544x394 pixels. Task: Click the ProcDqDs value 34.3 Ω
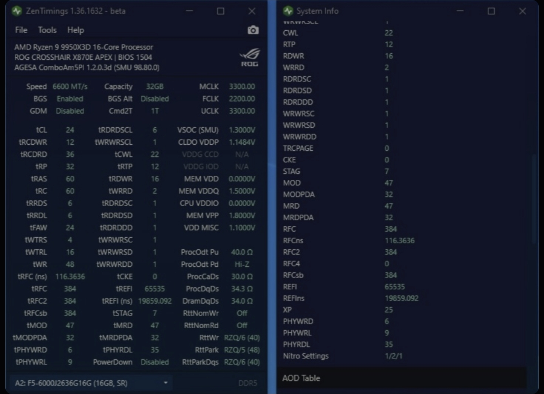(x=242, y=289)
